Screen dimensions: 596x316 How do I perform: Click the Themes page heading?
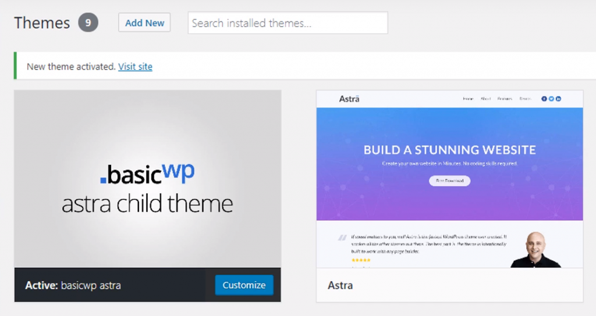pos(42,23)
